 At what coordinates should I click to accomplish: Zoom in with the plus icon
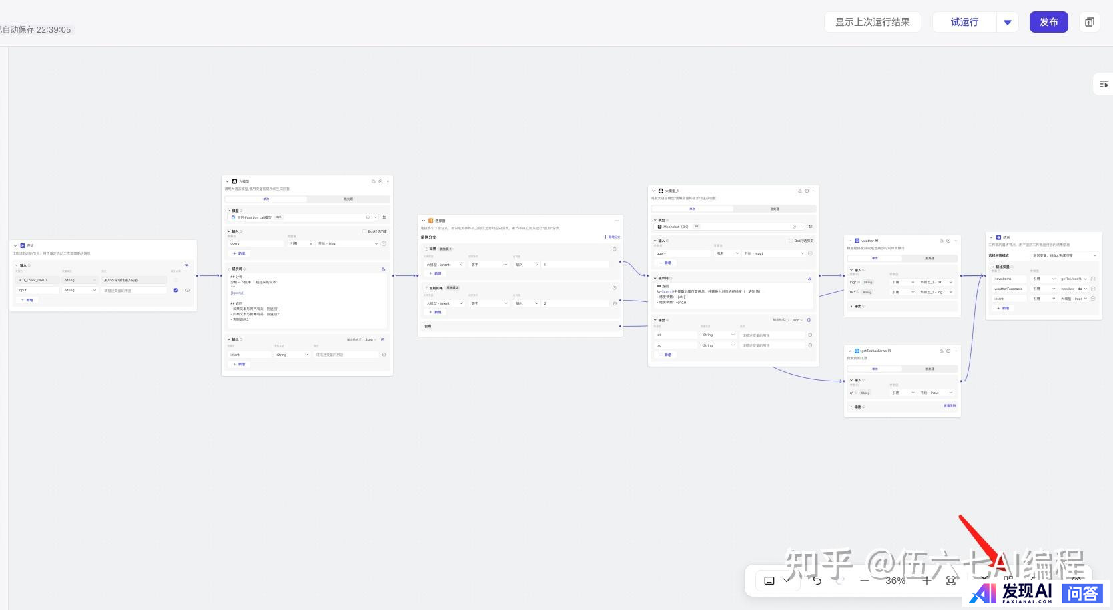tap(926, 581)
